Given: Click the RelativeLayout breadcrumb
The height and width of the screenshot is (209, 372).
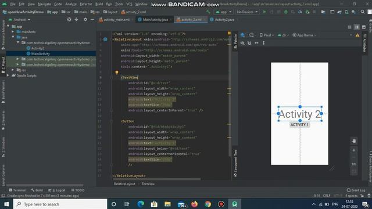Looking at the screenshot, I should click(x=124, y=184).
